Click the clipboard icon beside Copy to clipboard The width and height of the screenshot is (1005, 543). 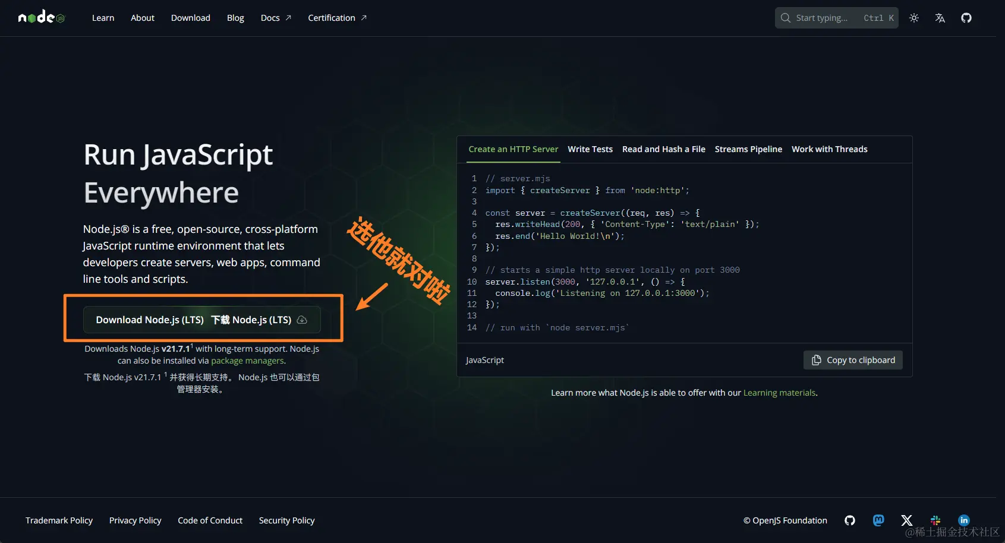pyautogui.click(x=817, y=360)
